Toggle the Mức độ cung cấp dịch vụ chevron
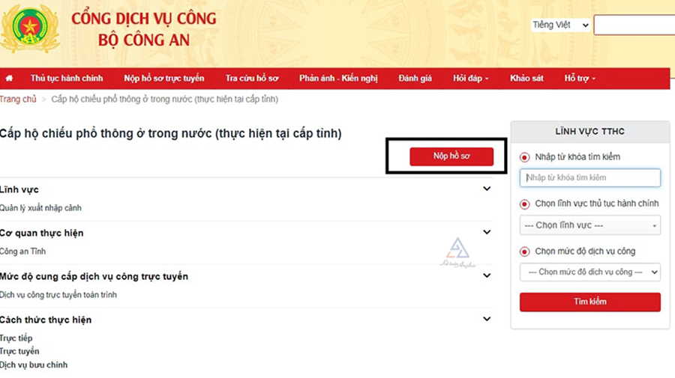Image resolution: width=675 pixels, height=378 pixels. tap(487, 275)
